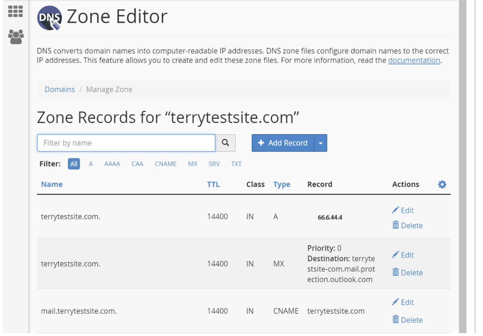Viewport: 483px width, 336px height.
Task: Delete the terrytestsite.com A record
Action: (x=407, y=225)
